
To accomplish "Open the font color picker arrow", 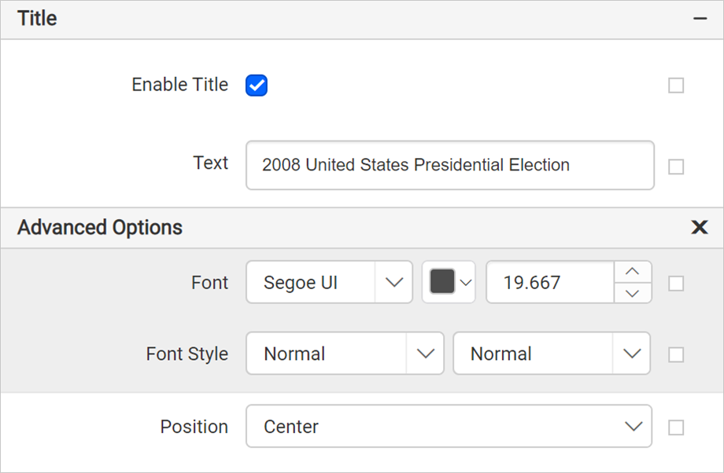I will (466, 283).
